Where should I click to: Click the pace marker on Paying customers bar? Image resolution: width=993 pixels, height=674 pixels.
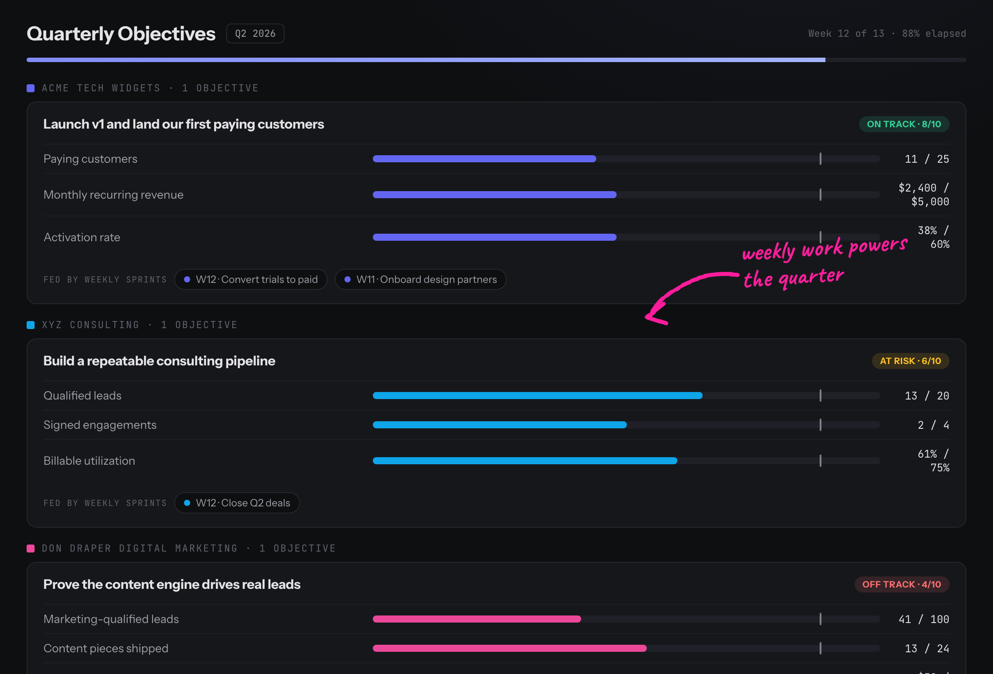(821, 159)
